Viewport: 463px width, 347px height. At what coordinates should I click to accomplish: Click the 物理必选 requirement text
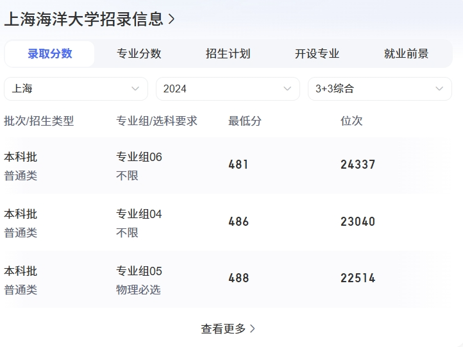[138, 290]
